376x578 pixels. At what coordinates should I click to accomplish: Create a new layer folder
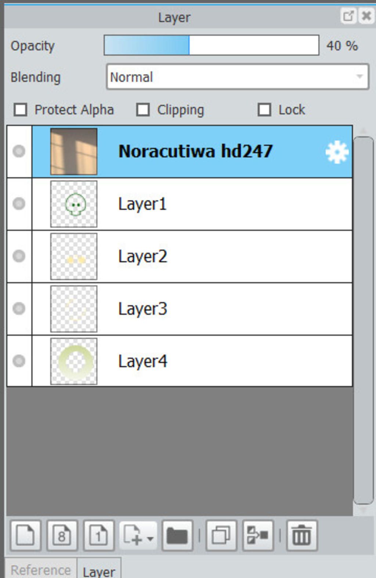(x=177, y=535)
